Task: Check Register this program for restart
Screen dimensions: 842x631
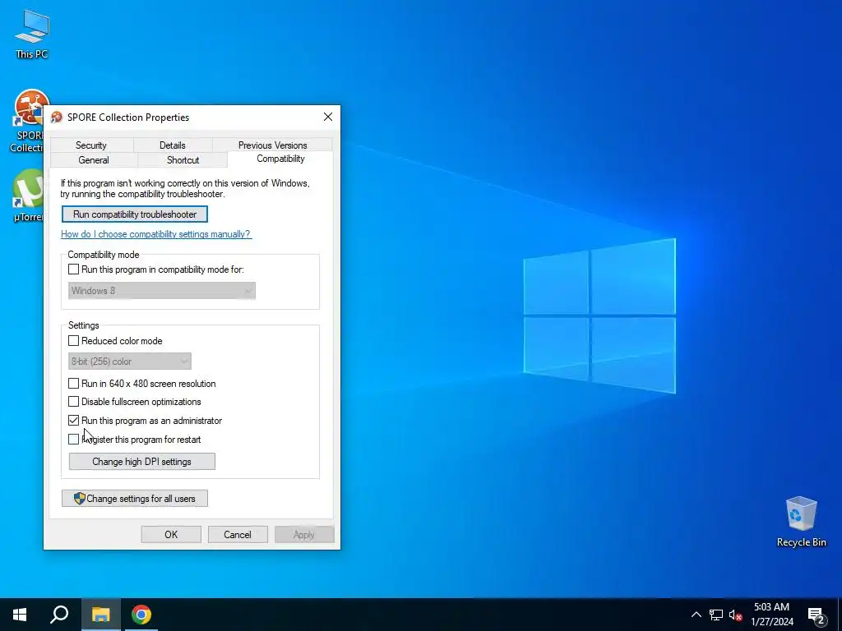Action: click(x=73, y=440)
